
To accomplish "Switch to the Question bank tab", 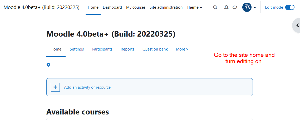I will (155, 49).
